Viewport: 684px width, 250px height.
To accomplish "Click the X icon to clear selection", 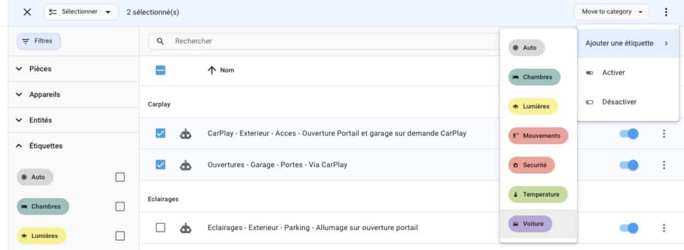I will coord(27,12).
